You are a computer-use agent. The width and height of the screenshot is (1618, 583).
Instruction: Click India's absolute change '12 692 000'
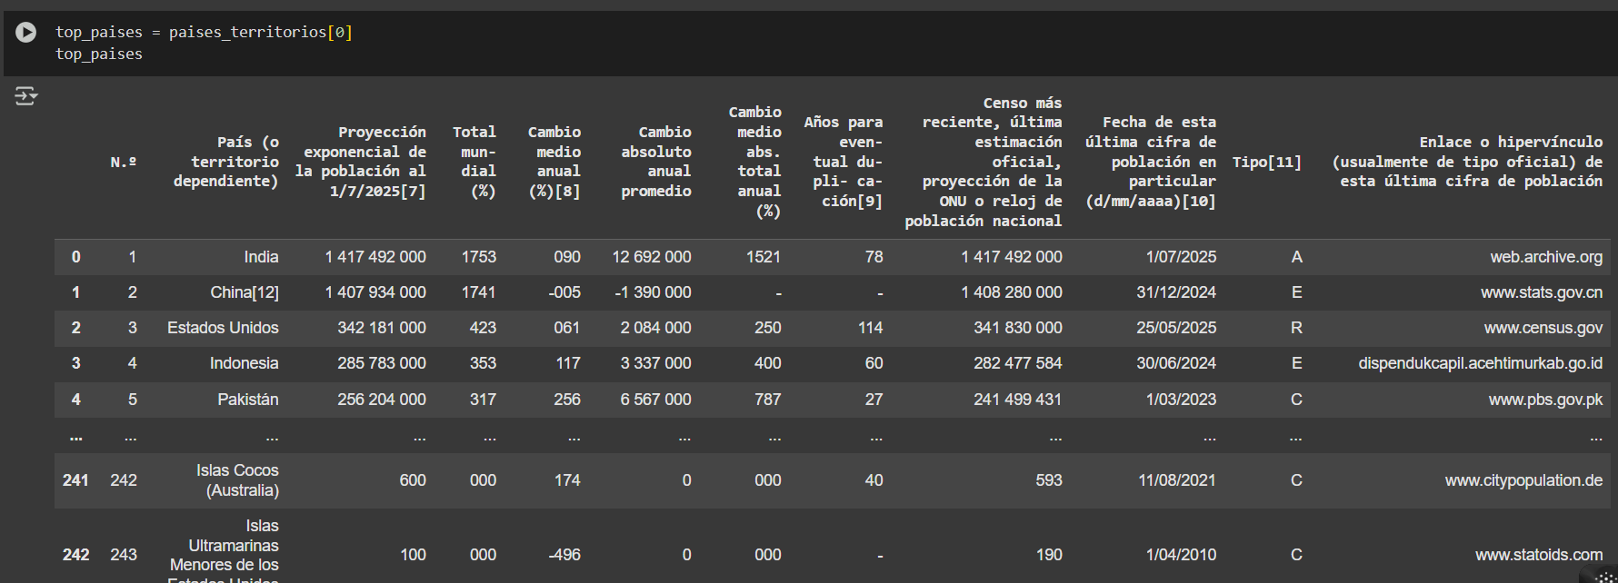coord(652,257)
